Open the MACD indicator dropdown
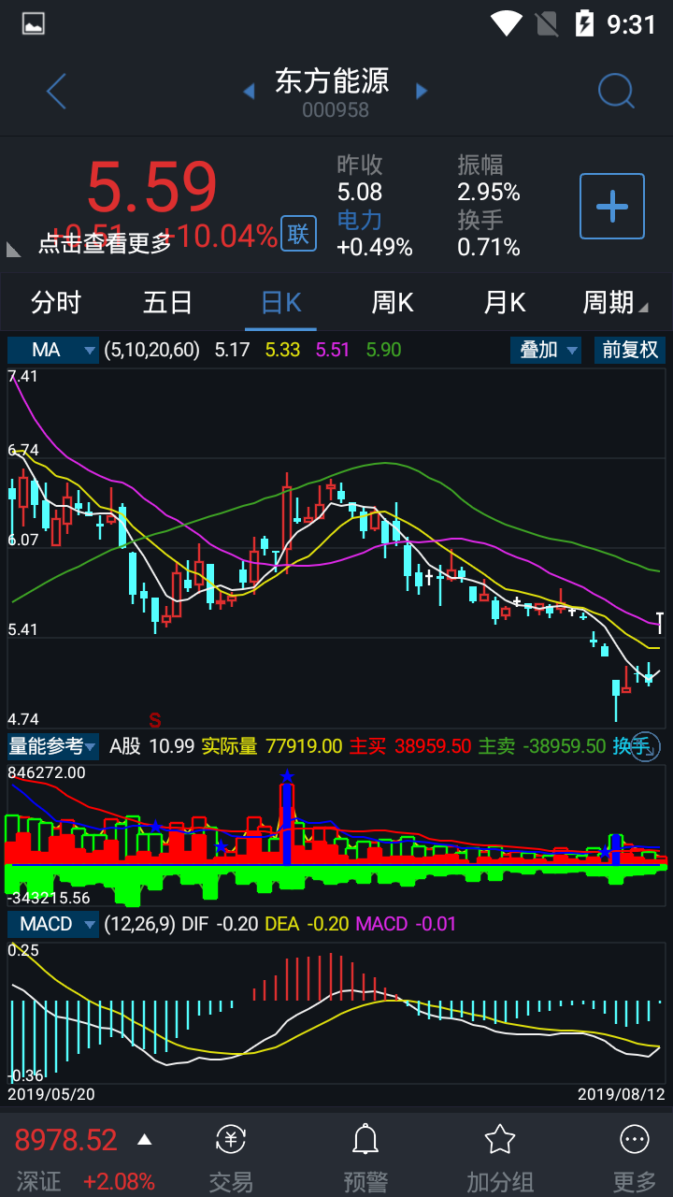Screen dimensions: 673x1197 click(53, 924)
